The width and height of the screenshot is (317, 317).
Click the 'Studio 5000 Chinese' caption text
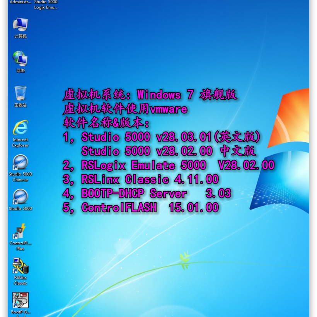click(x=20, y=177)
